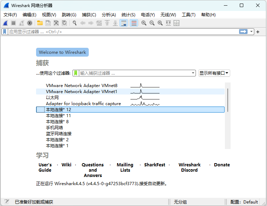Screen dimensions: 267x206
Task: Zoom out on the main window text
Action: [152, 23]
